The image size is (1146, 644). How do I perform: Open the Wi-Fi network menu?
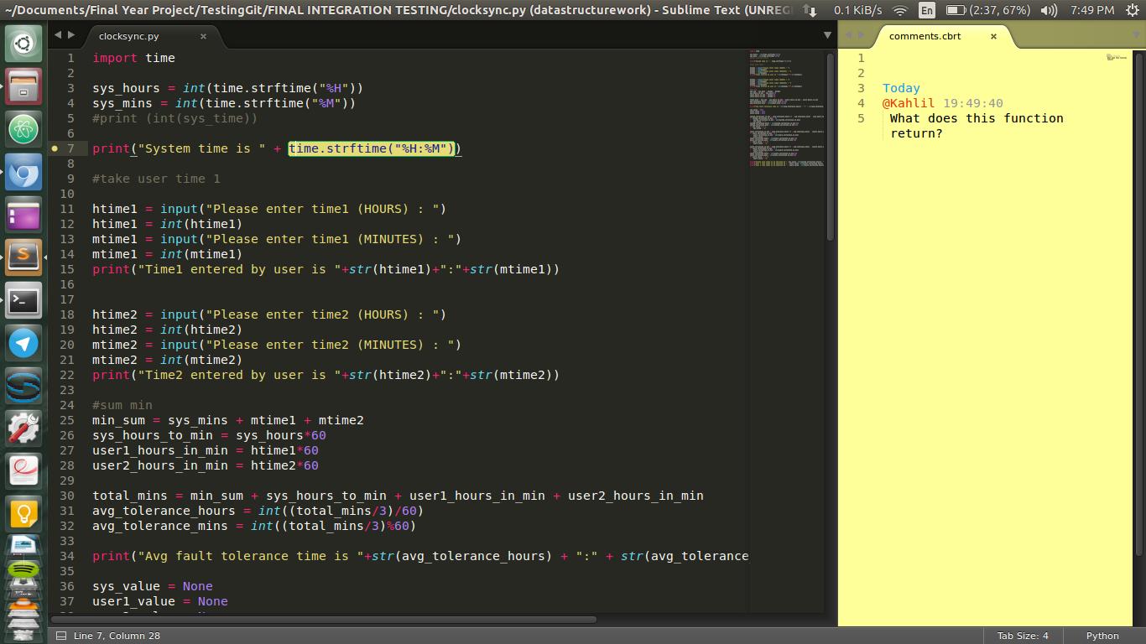pos(900,10)
